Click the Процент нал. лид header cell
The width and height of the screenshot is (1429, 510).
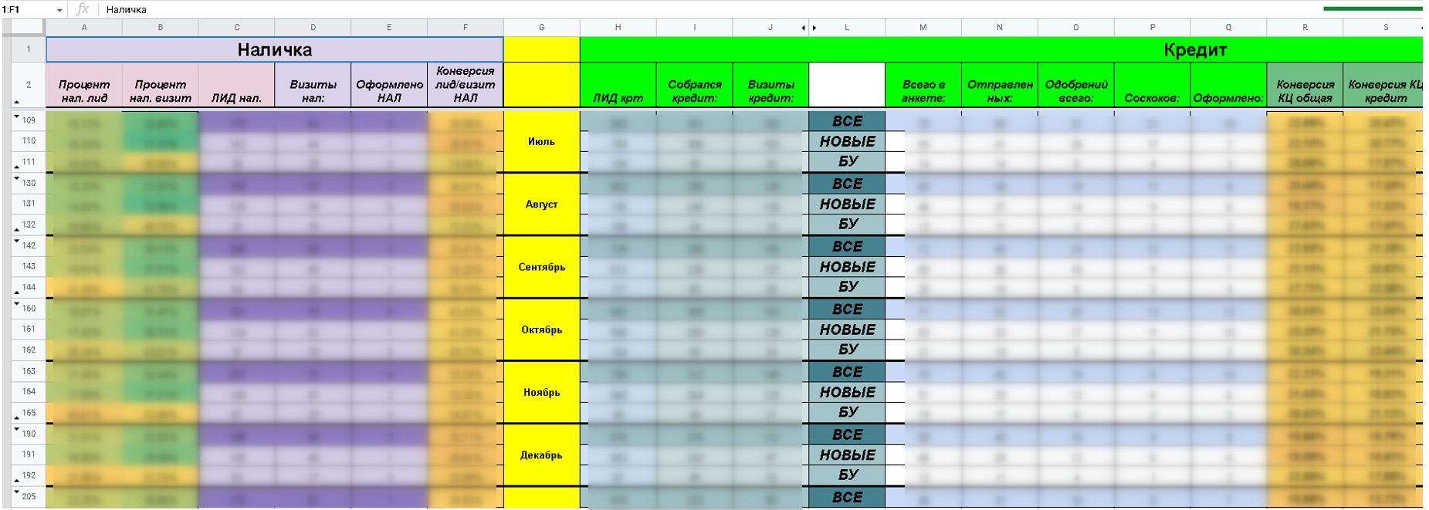point(84,85)
